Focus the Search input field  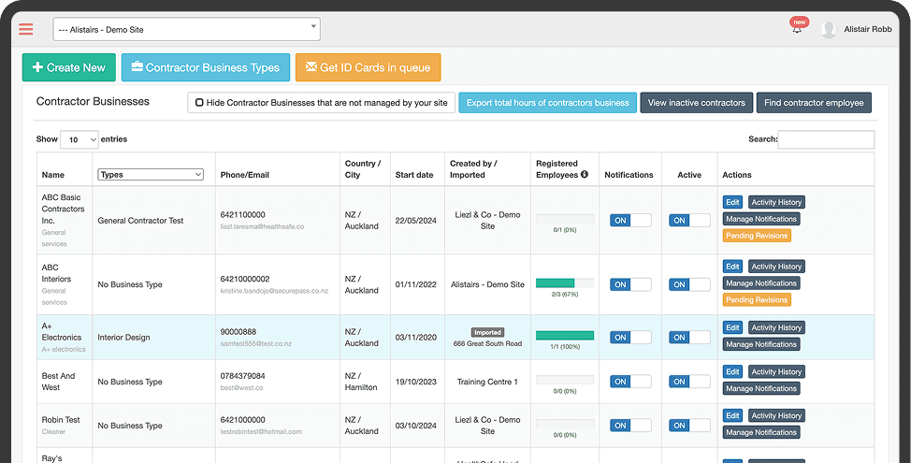click(x=826, y=139)
